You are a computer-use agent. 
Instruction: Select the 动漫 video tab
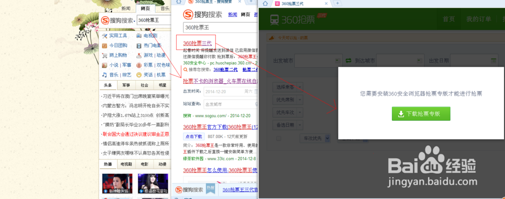(x=162, y=164)
